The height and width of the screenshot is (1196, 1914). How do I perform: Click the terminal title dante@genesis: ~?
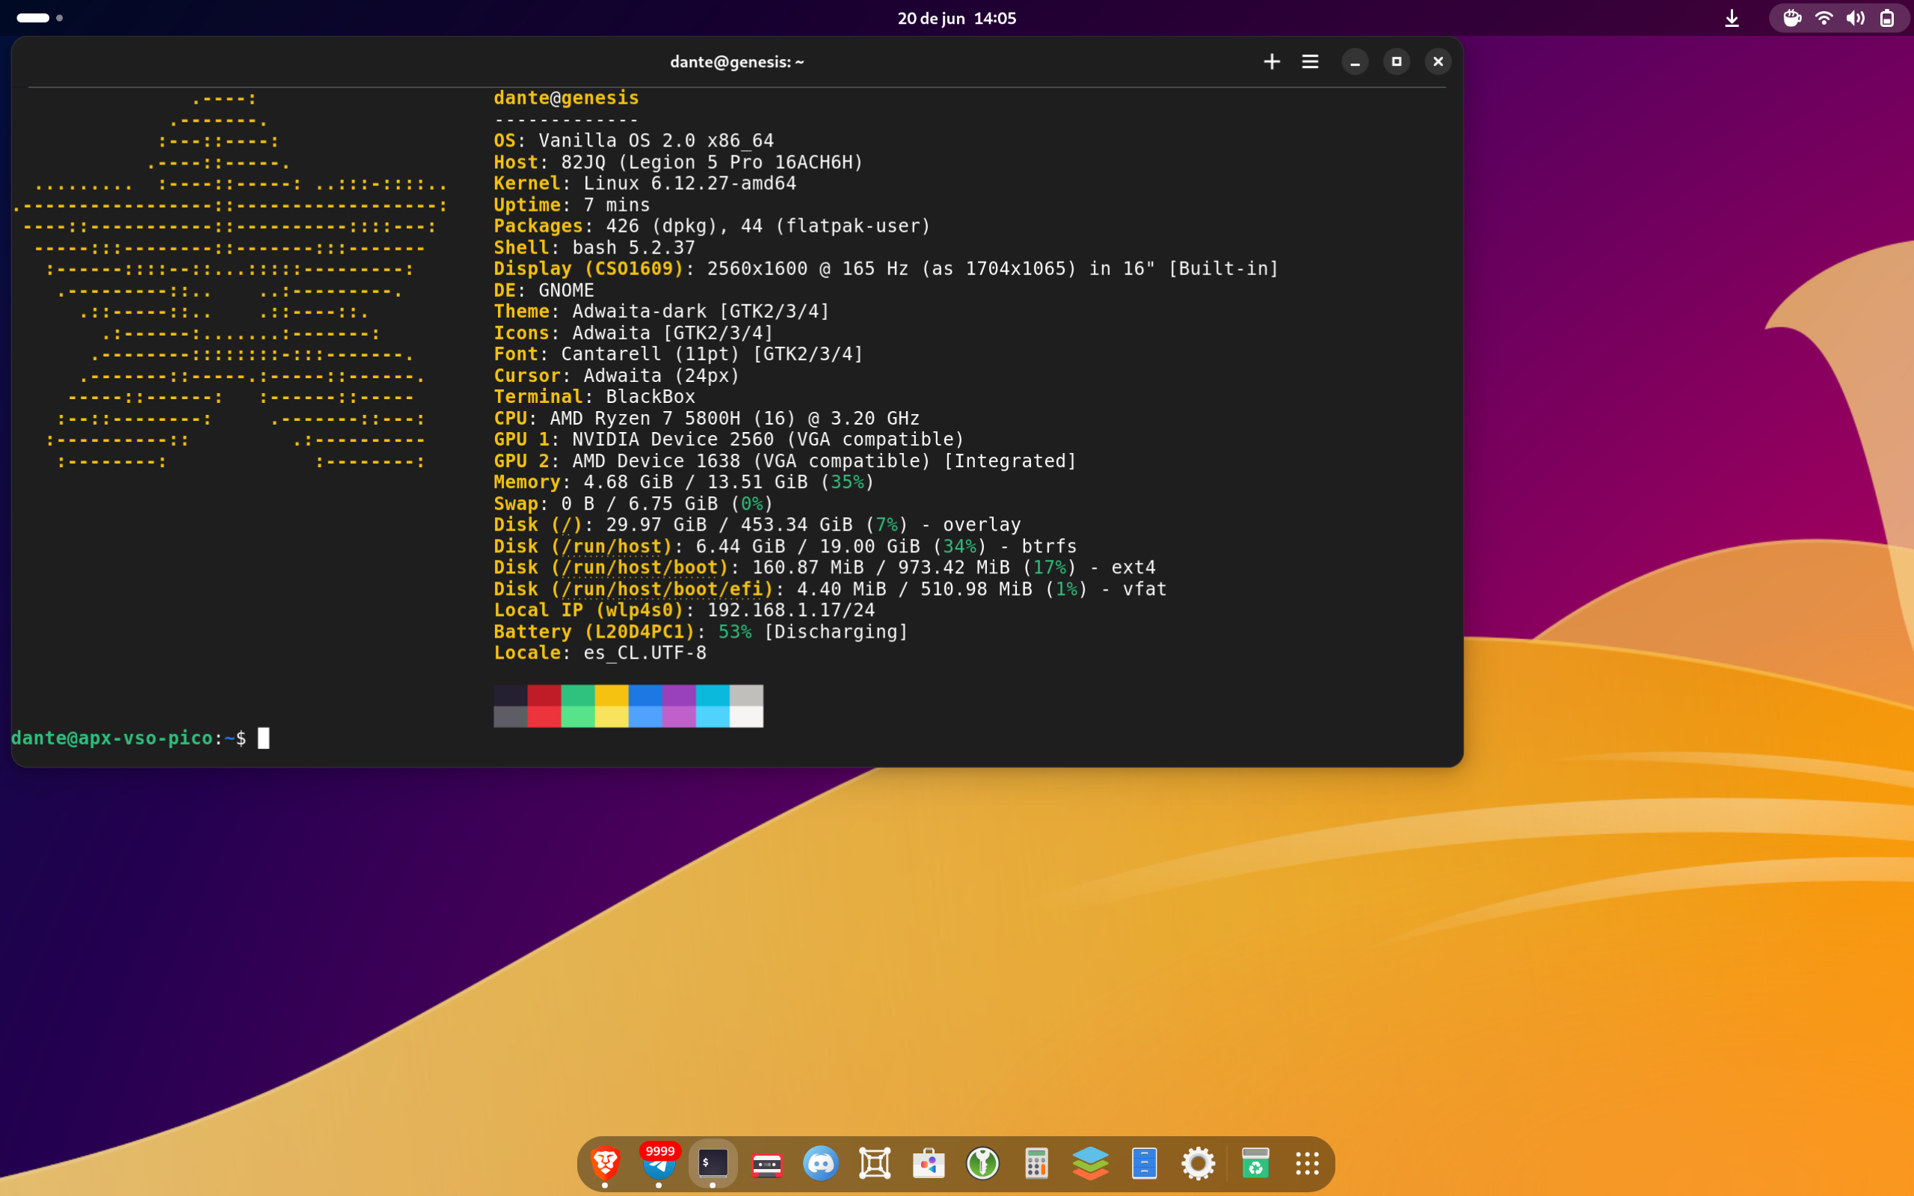point(736,62)
